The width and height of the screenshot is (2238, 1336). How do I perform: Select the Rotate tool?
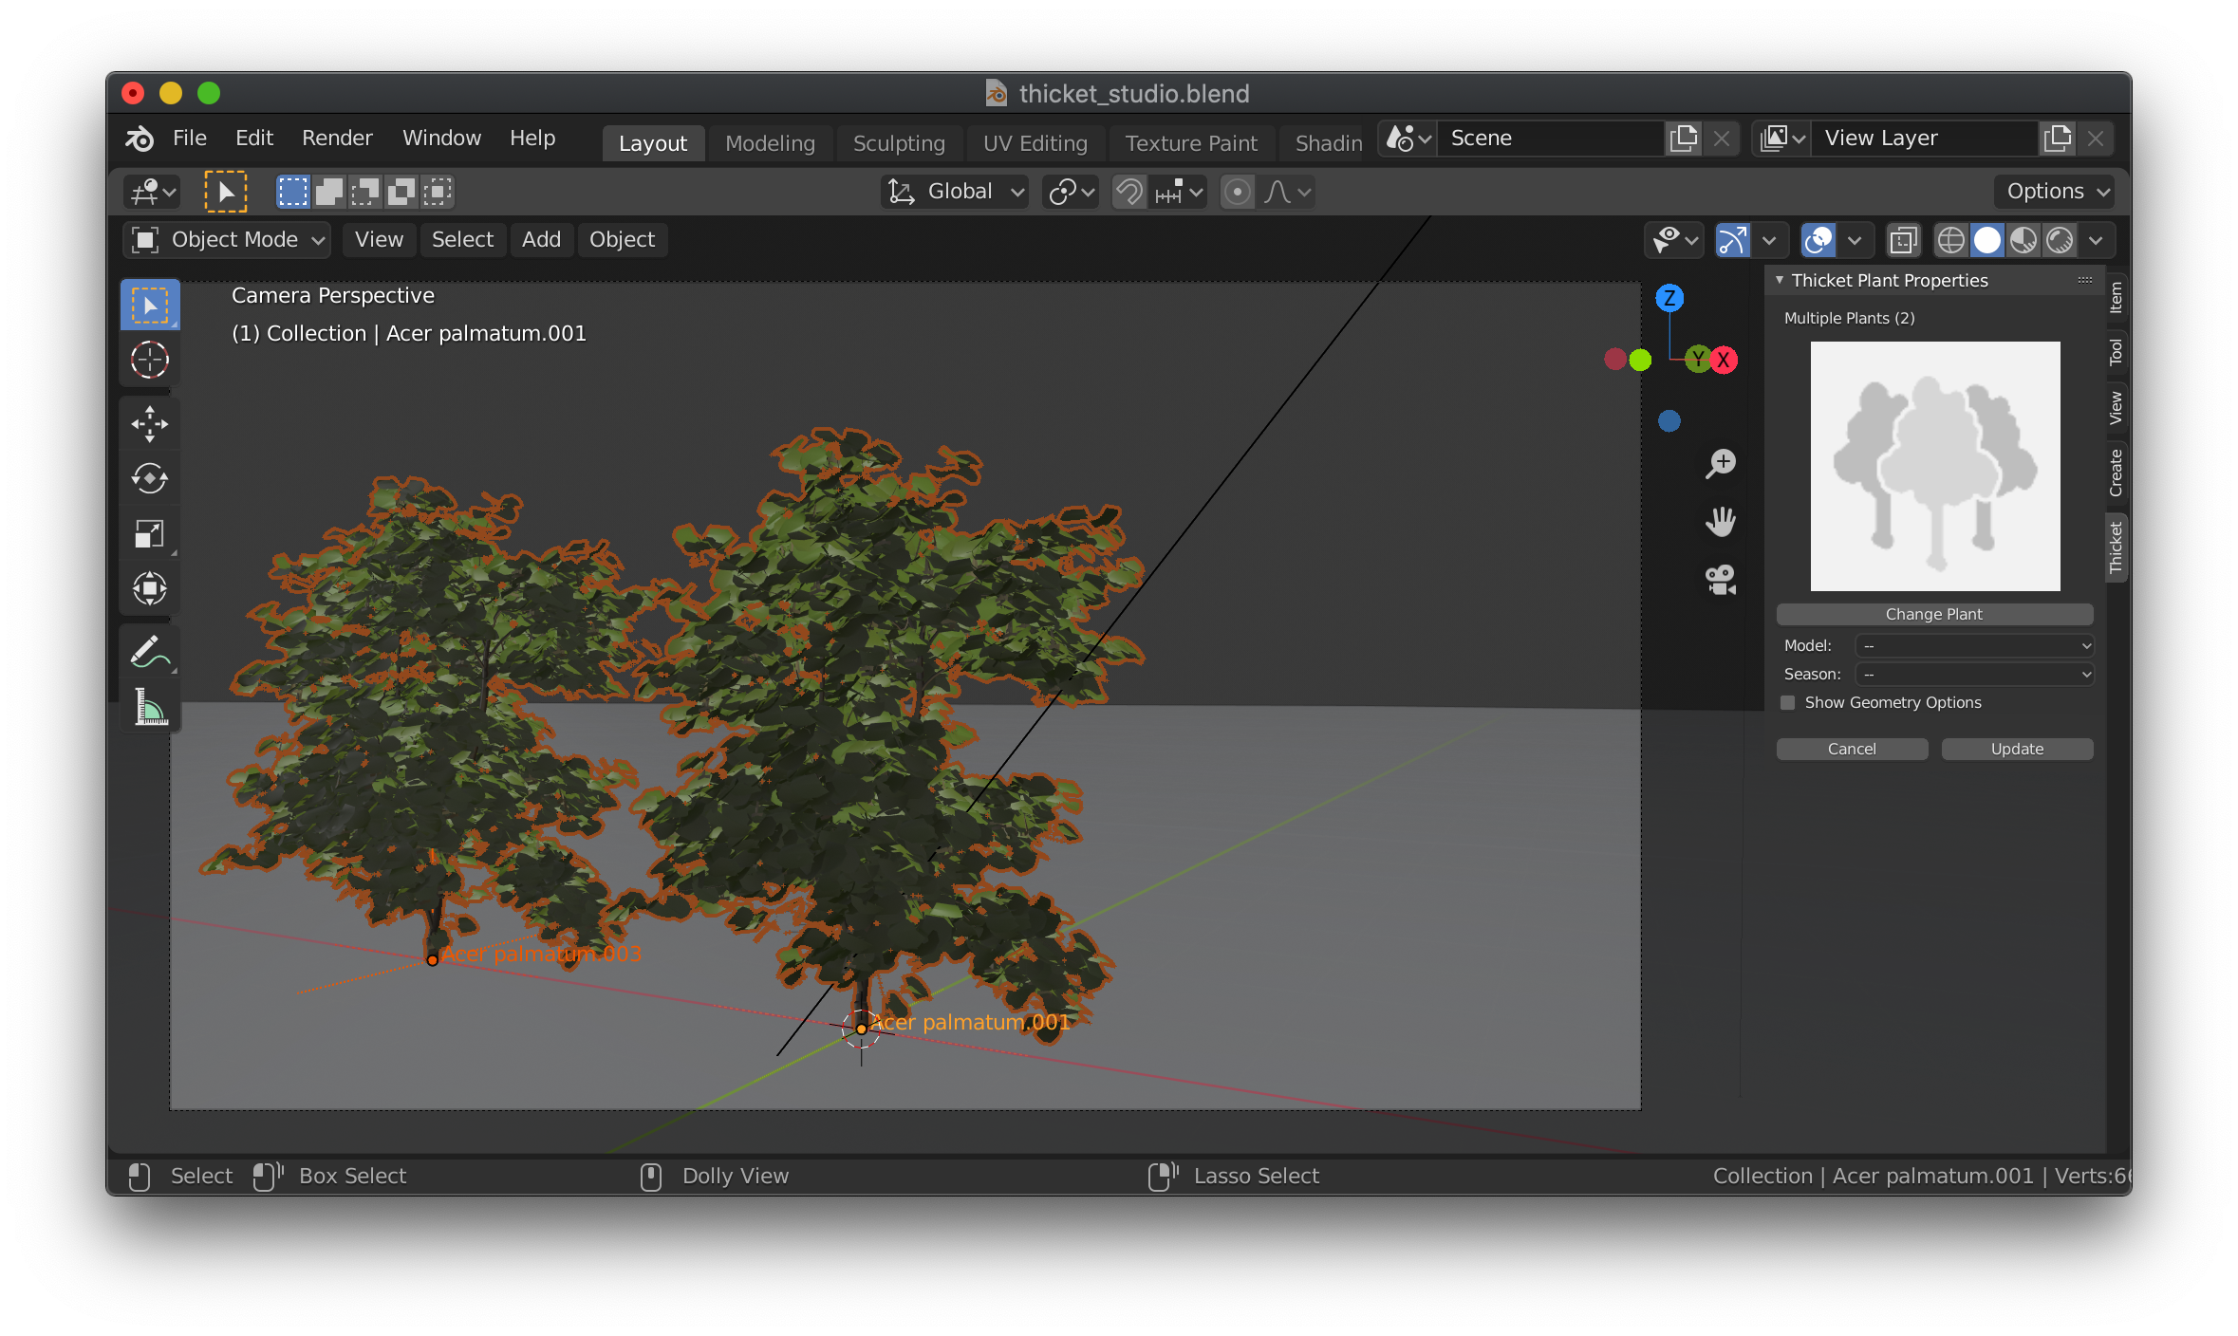tap(150, 478)
